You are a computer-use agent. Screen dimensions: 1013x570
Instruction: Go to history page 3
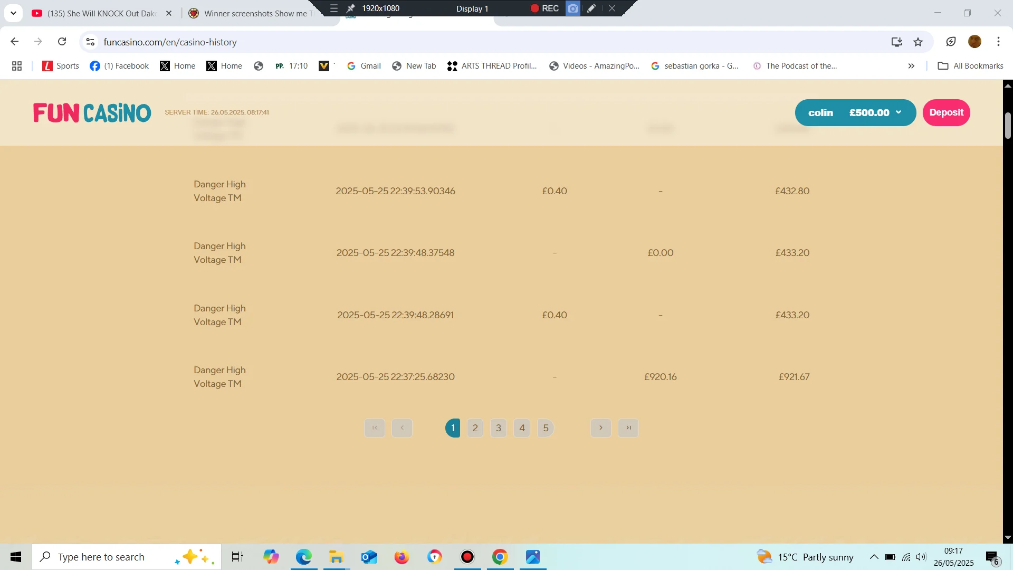tap(499, 428)
